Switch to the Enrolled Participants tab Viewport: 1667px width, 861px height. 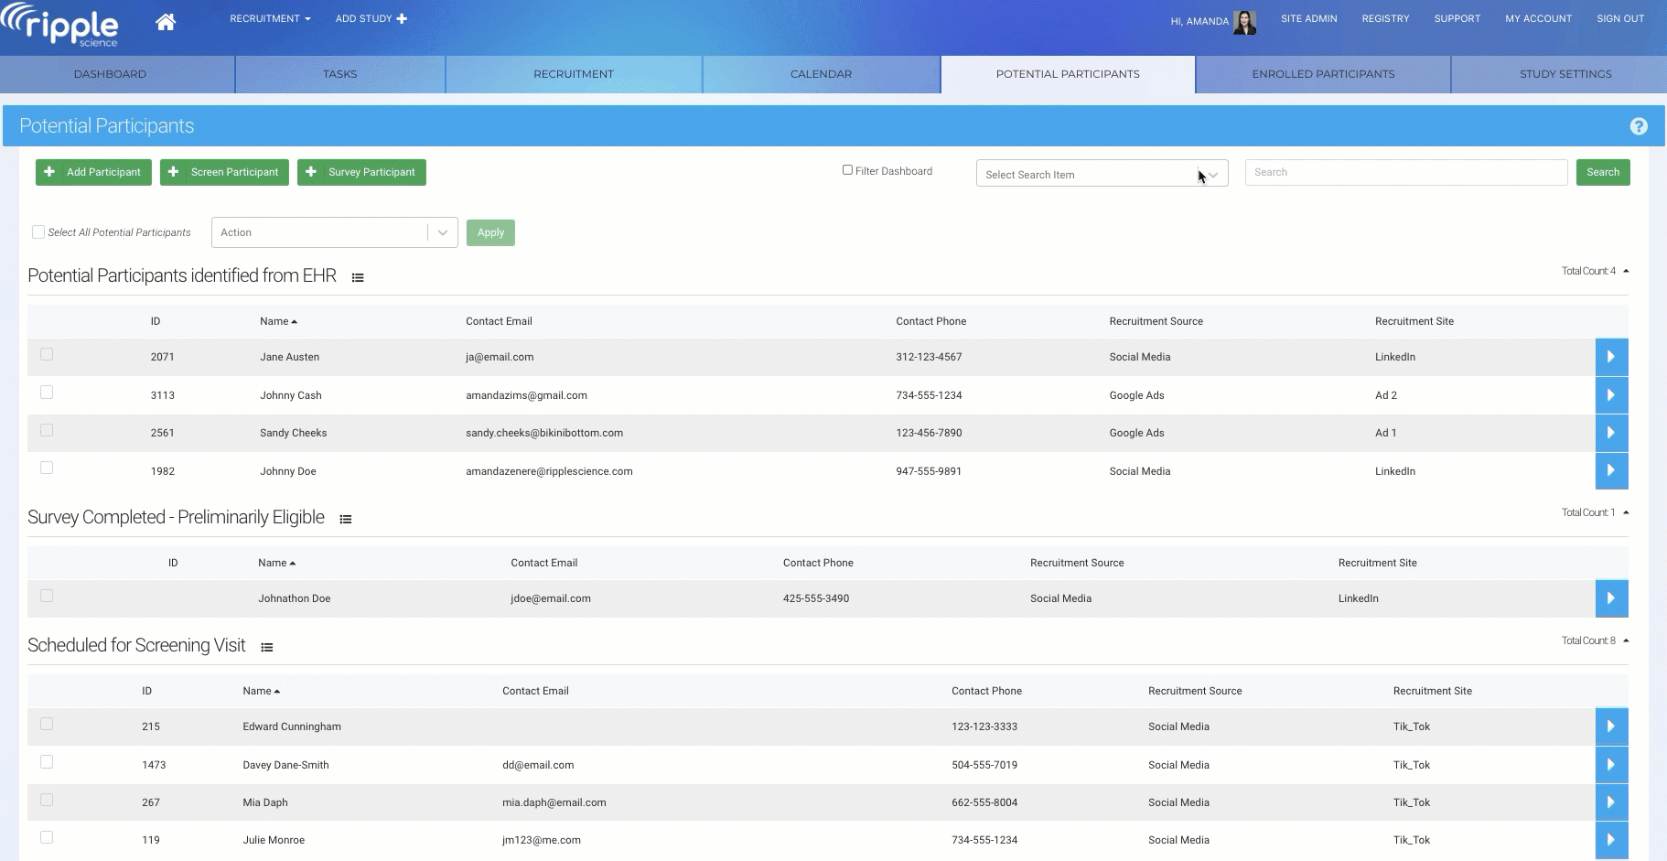(x=1323, y=74)
